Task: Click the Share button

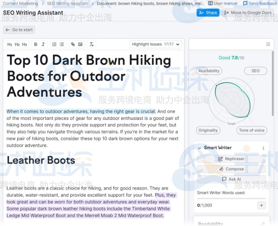Action: tap(208, 13)
